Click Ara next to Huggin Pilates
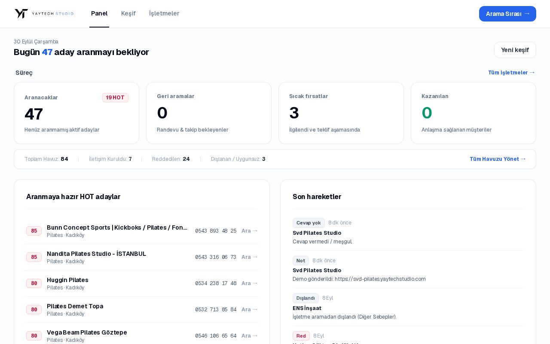The image size is (550, 344). [x=250, y=283]
